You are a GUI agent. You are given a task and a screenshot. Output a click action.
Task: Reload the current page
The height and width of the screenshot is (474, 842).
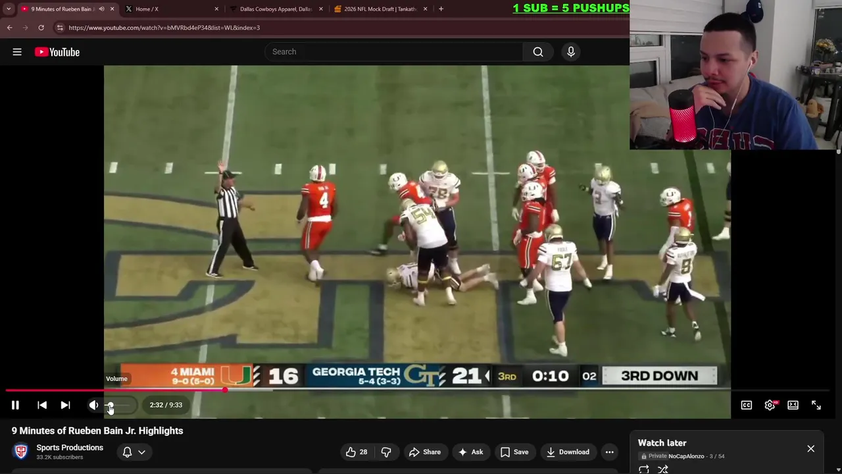(41, 28)
